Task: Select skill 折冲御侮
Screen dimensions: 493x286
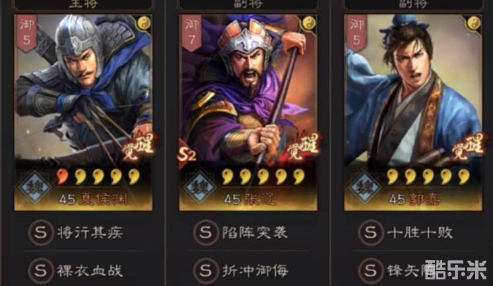Action: [255, 271]
